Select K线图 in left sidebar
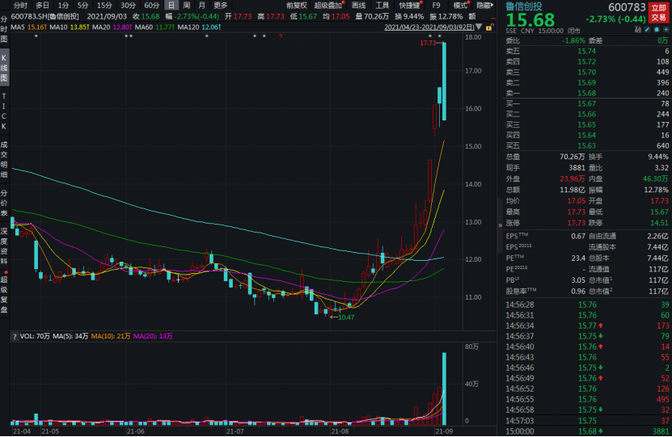This screenshot has width=672, height=437. tap(4, 68)
